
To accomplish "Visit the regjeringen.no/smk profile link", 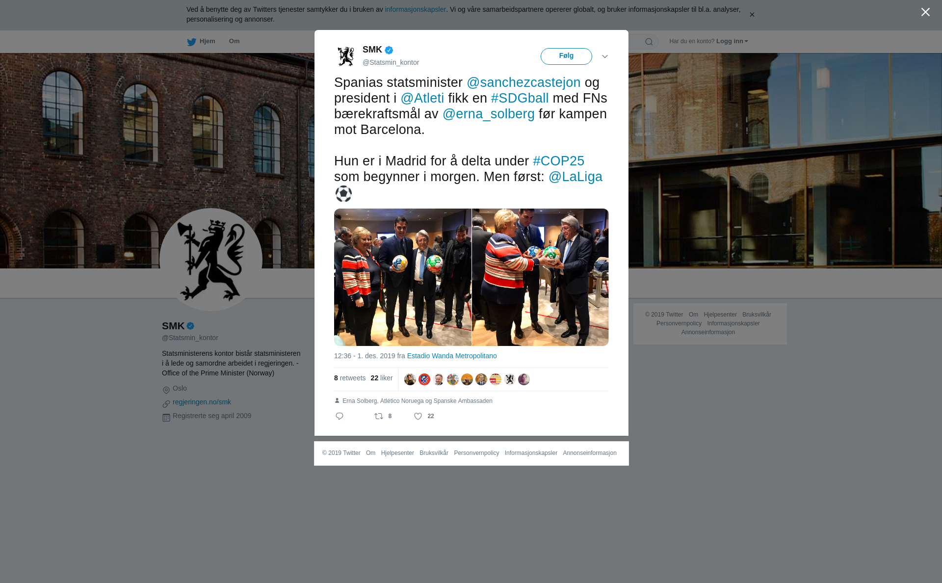I will (x=202, y=402).
